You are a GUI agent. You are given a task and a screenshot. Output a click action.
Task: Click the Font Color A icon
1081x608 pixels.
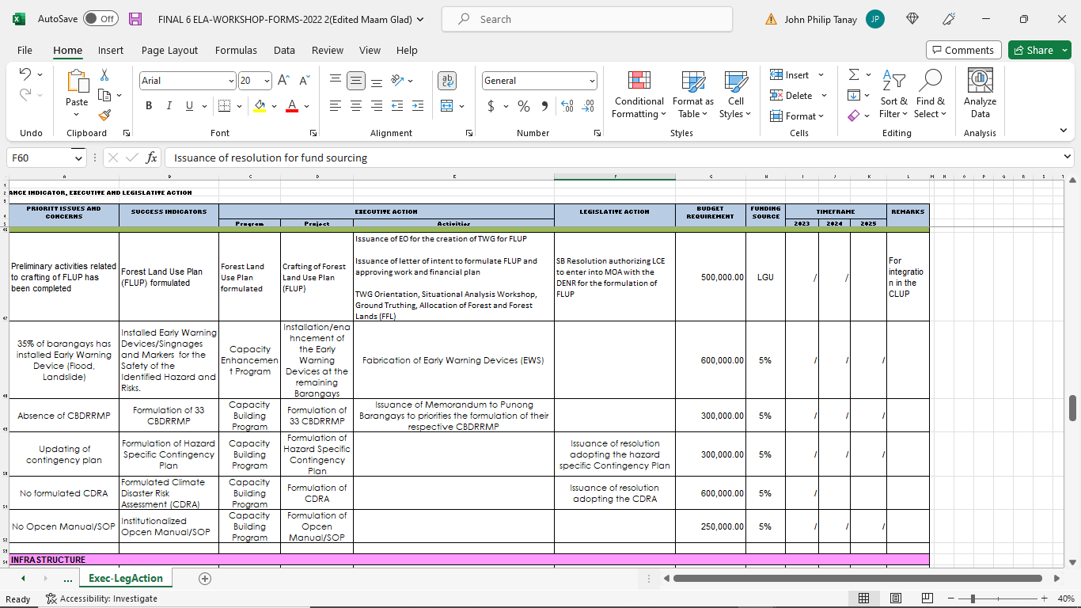(x=291, y=106)
